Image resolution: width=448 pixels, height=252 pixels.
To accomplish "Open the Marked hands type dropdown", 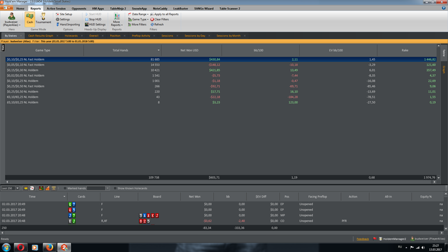I will tap(108, 188).
